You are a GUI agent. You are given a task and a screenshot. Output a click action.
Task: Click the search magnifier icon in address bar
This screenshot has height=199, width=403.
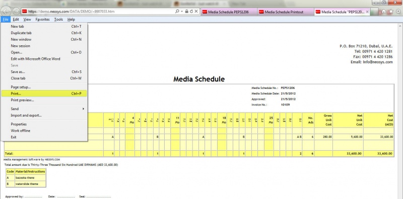coord(177,12)
